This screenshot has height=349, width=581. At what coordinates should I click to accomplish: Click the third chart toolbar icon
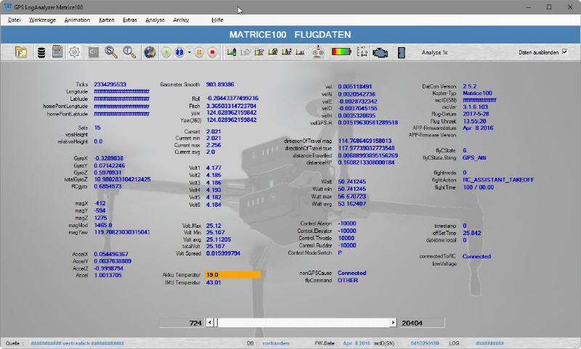259,52
